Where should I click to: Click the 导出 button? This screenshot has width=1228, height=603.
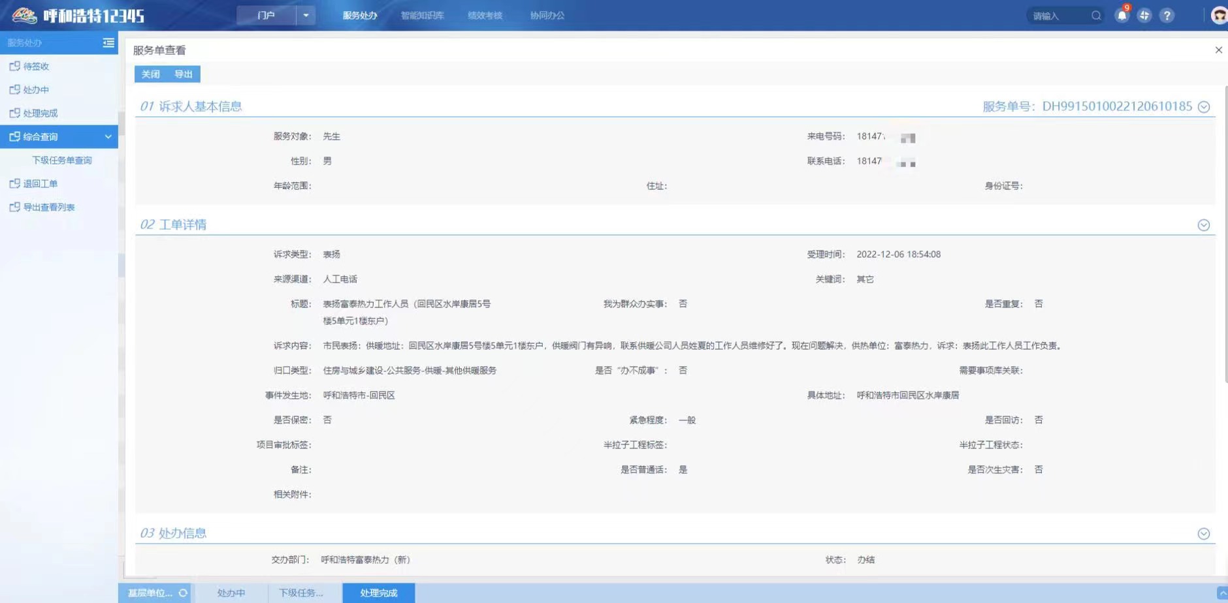[x=184, y=74]
